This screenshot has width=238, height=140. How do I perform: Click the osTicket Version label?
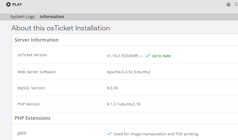click(x=32, y=55)
